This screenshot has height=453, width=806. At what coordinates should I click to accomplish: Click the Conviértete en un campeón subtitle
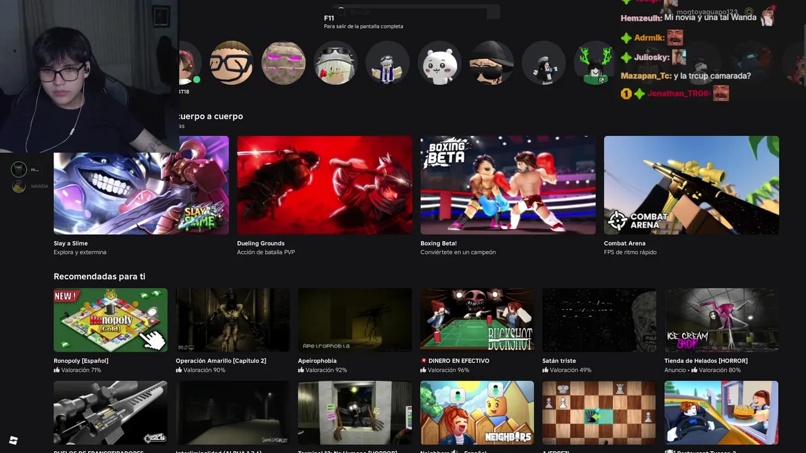tap(458, 252)
